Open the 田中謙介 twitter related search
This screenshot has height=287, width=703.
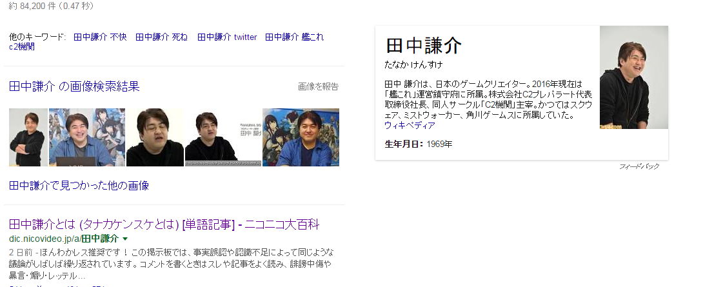[227, 37]
